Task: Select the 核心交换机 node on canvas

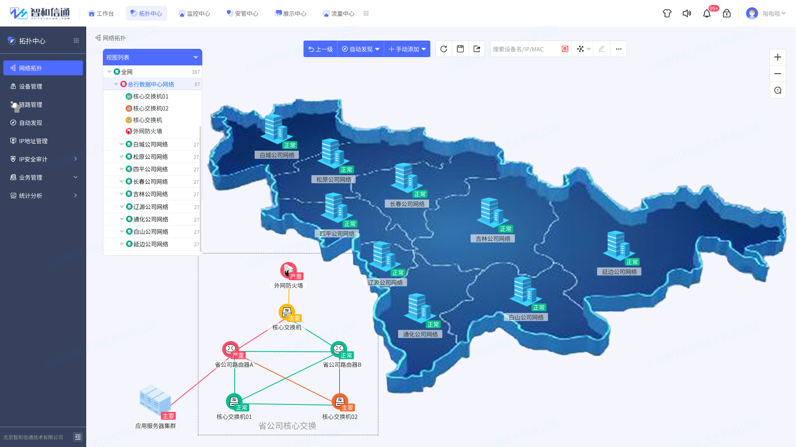Action: click(x=287, y=312)
